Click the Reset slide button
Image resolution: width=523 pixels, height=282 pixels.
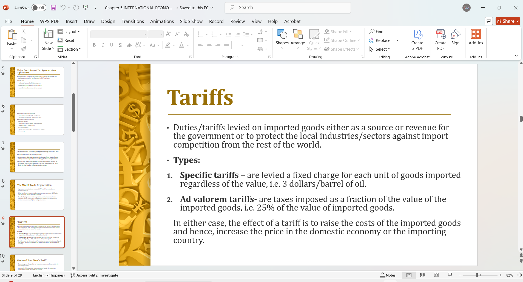(x=66, y=41)
